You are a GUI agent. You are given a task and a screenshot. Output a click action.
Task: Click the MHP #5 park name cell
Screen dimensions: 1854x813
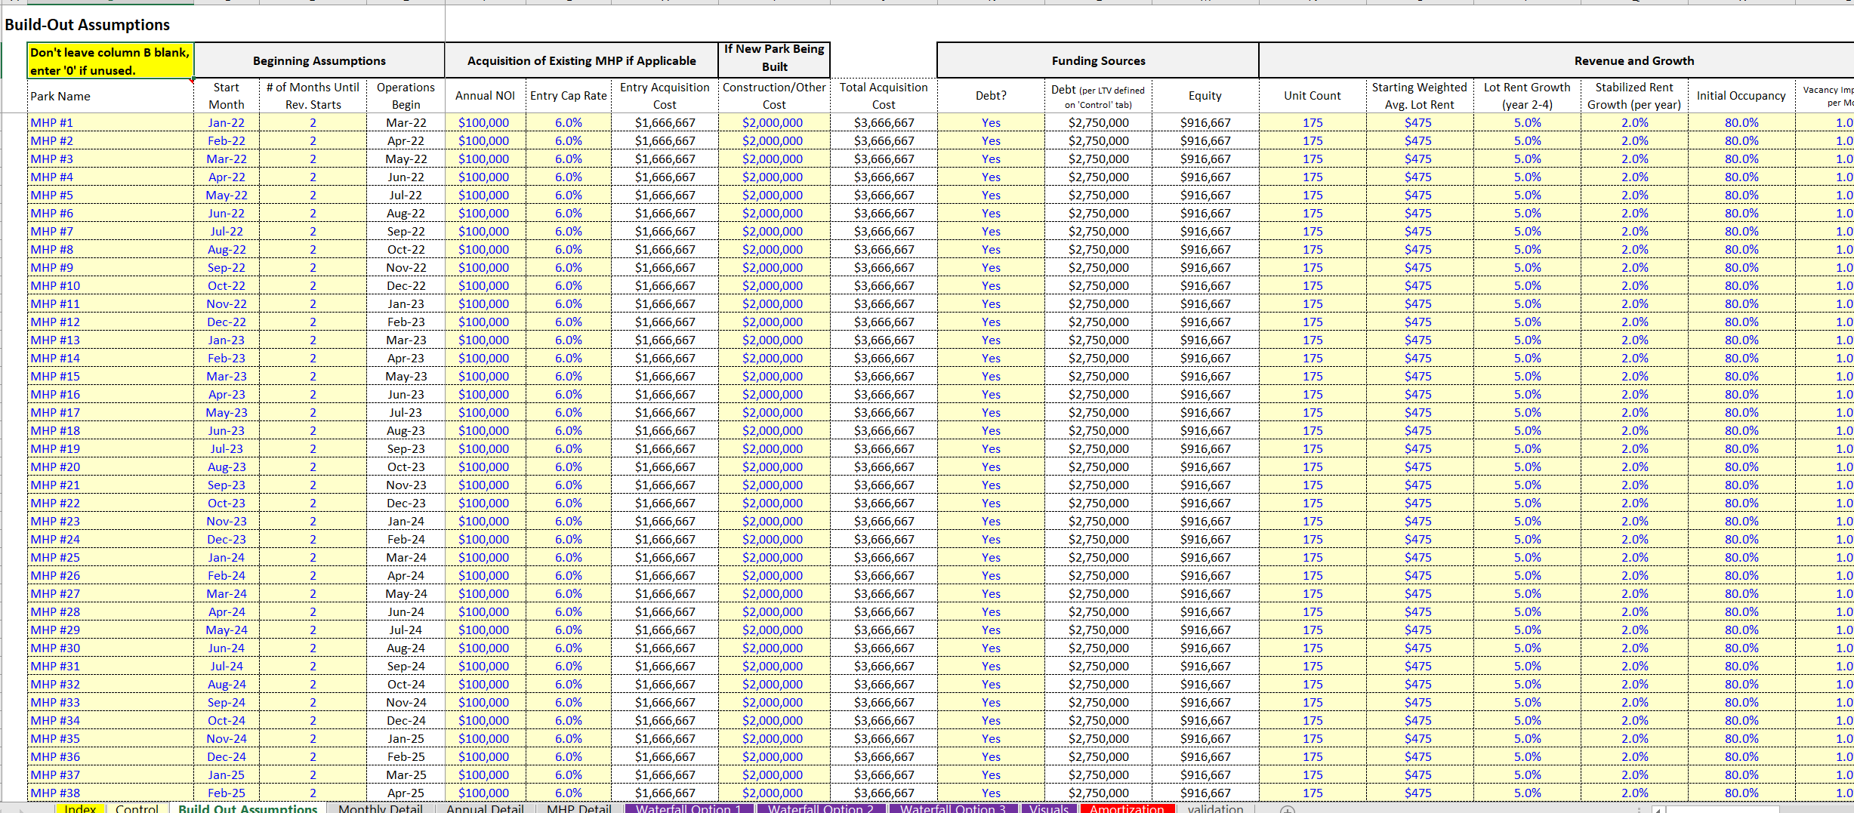click(x=110, y=195)
